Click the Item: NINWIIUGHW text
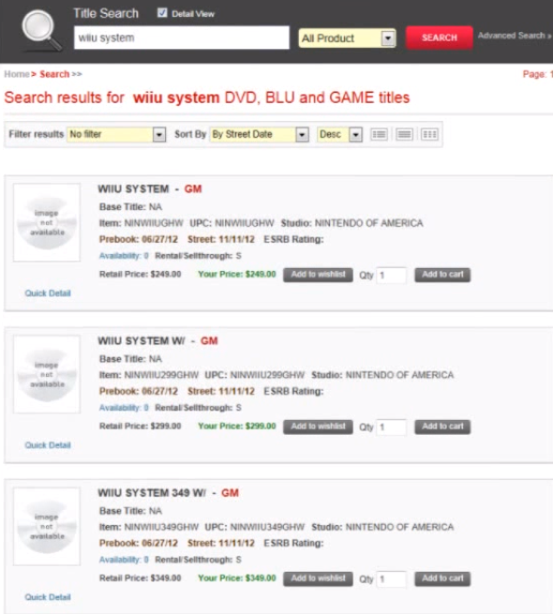The width and height of the screenshot is (553, 614). 142,223
